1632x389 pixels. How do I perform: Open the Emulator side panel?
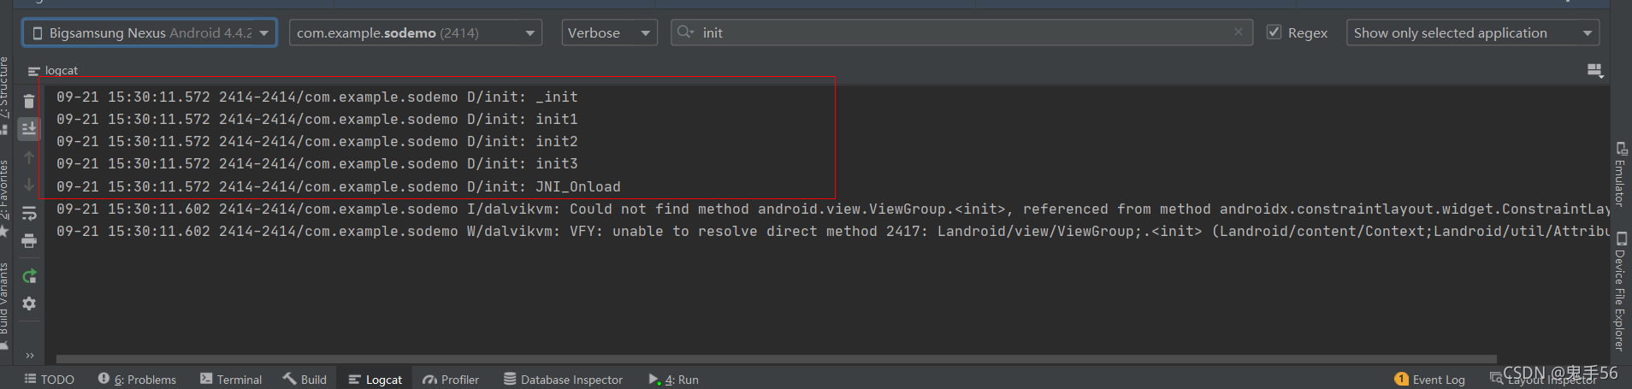pyautogui.click(x=1620, y=174)
